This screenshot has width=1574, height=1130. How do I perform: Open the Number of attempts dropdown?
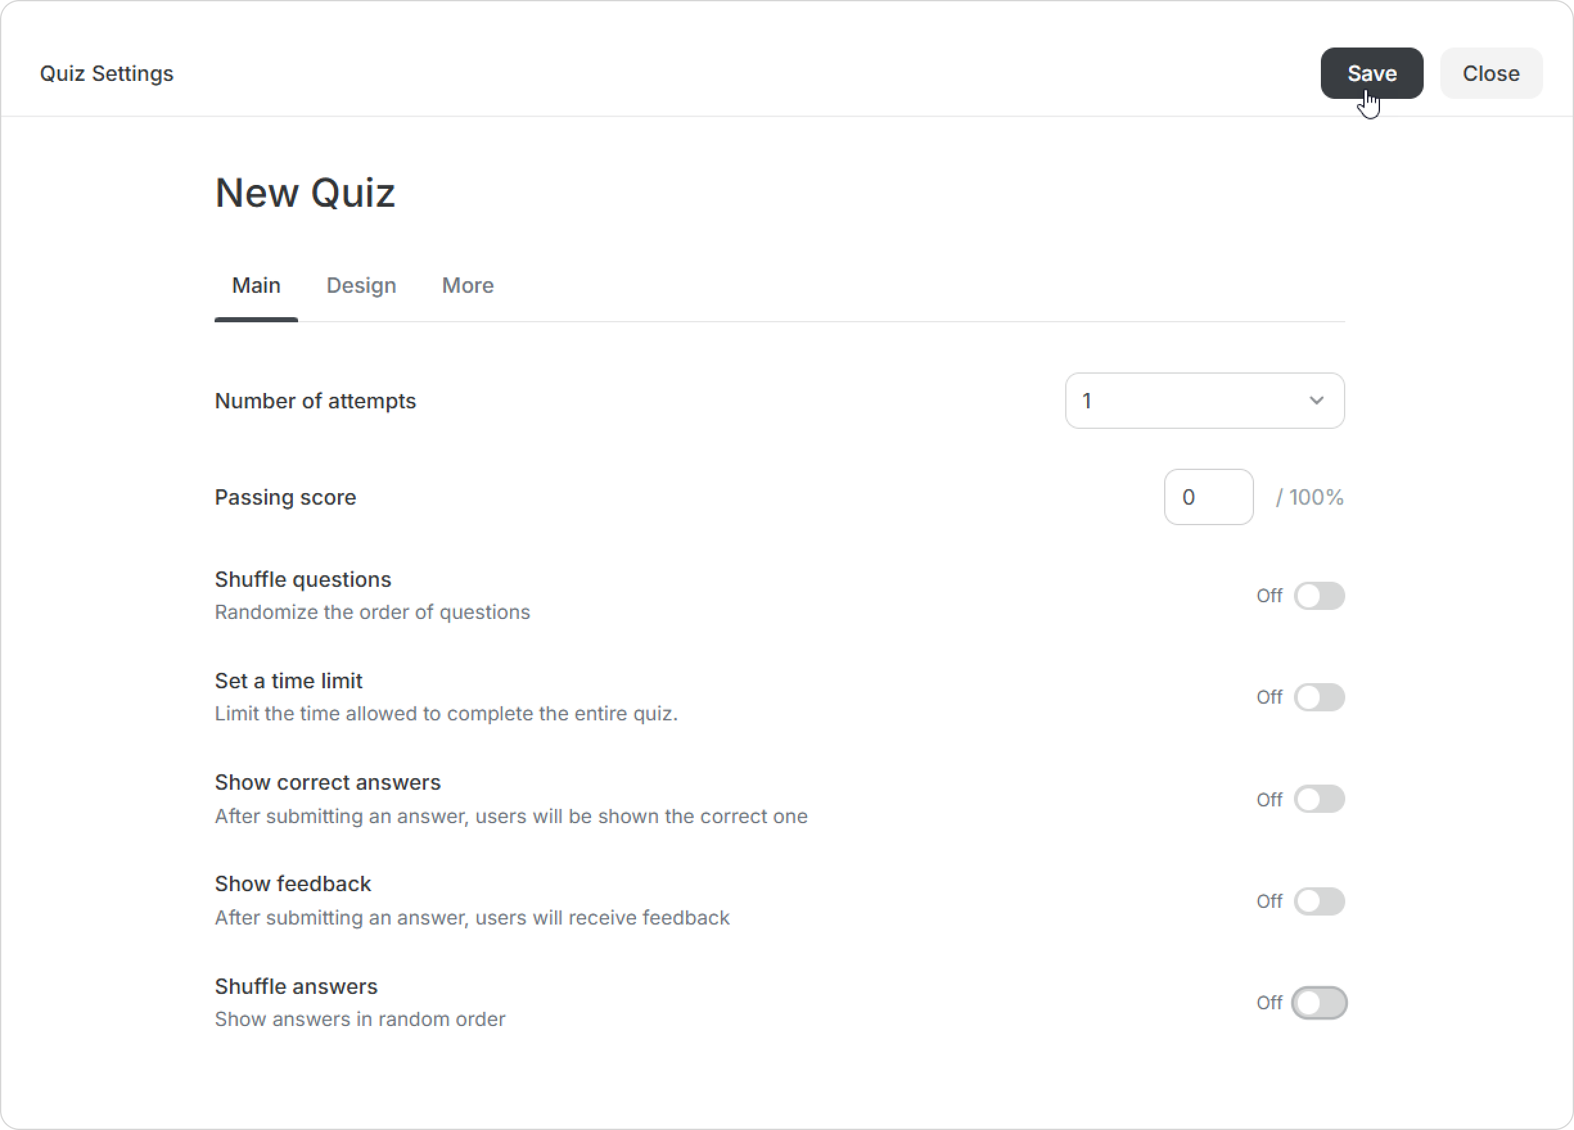pos(1205,401)
